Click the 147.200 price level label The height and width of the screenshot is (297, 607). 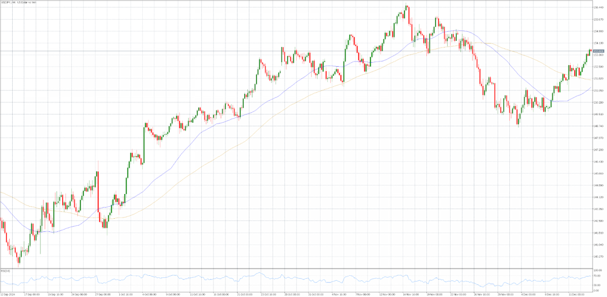pos(597,150)
